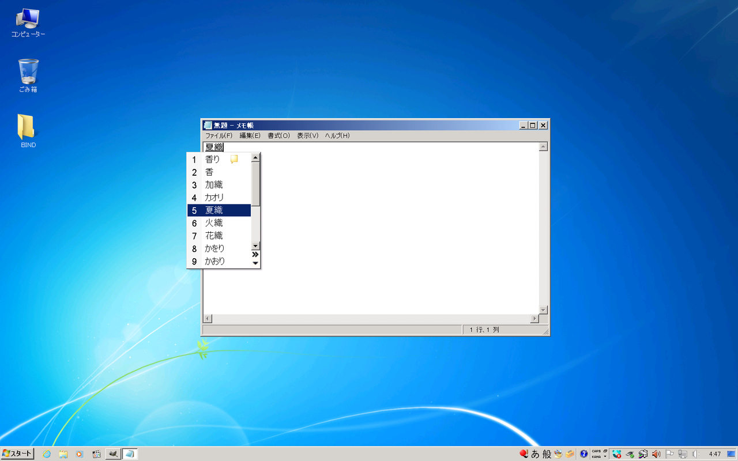Viewport: 738px width, 461px height.
Task: Click Notepad vertical scrollbar up arrow
Action: (543, 147)
